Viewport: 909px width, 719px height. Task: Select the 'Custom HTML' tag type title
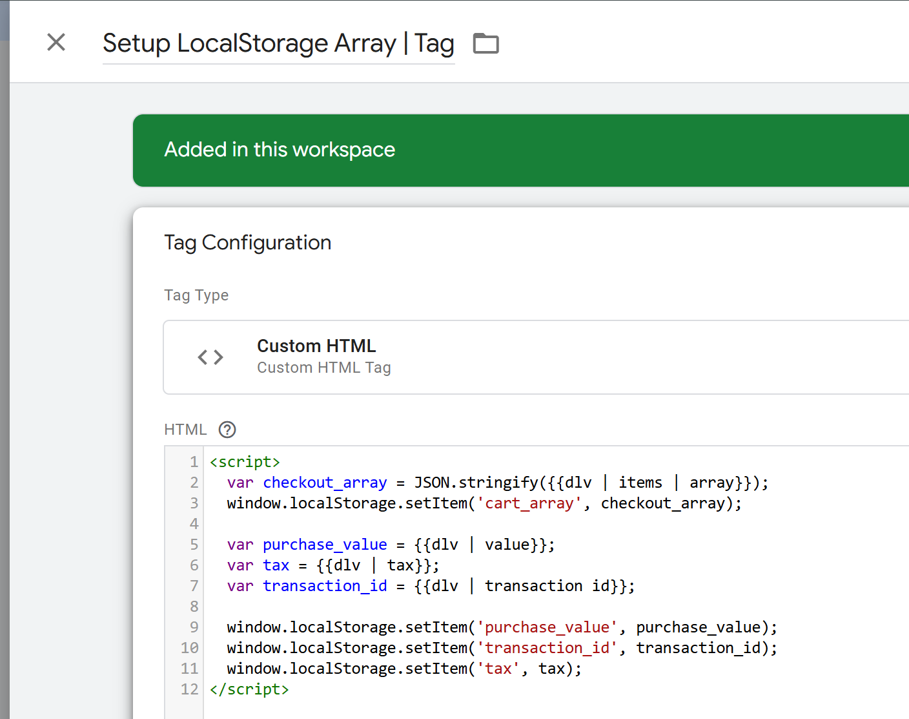(316, 346)
